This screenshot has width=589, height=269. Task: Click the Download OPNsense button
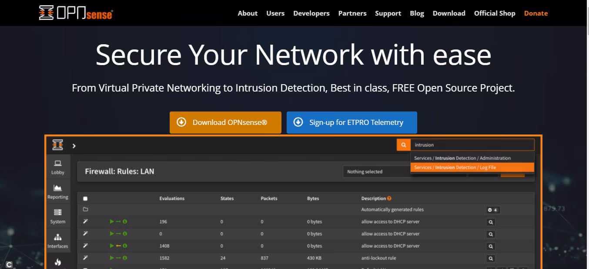(x=225, y=122)
